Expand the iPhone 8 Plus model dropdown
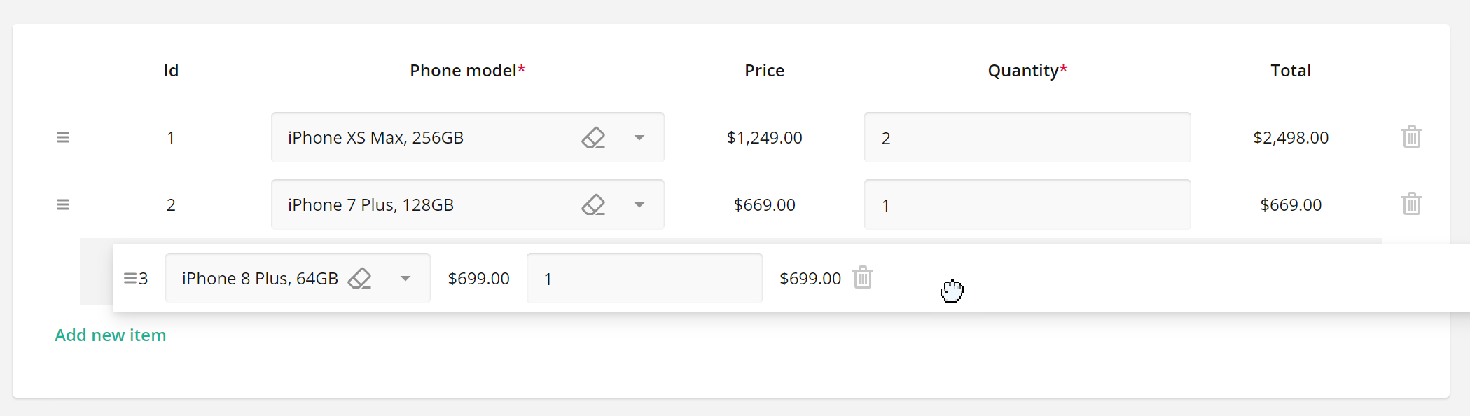1470x416 pixels. (x=405, y=278)
